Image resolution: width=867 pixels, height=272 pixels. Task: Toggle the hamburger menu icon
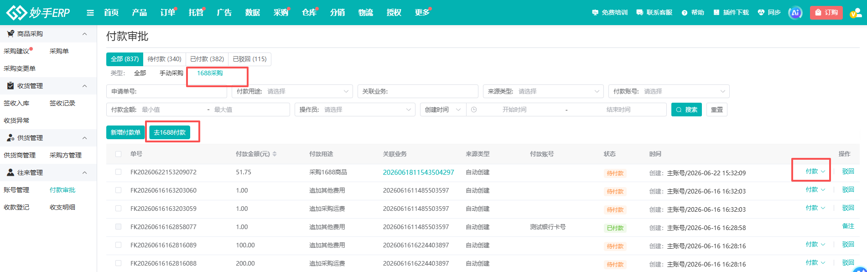pyautogui.click(x=90, y=13)
